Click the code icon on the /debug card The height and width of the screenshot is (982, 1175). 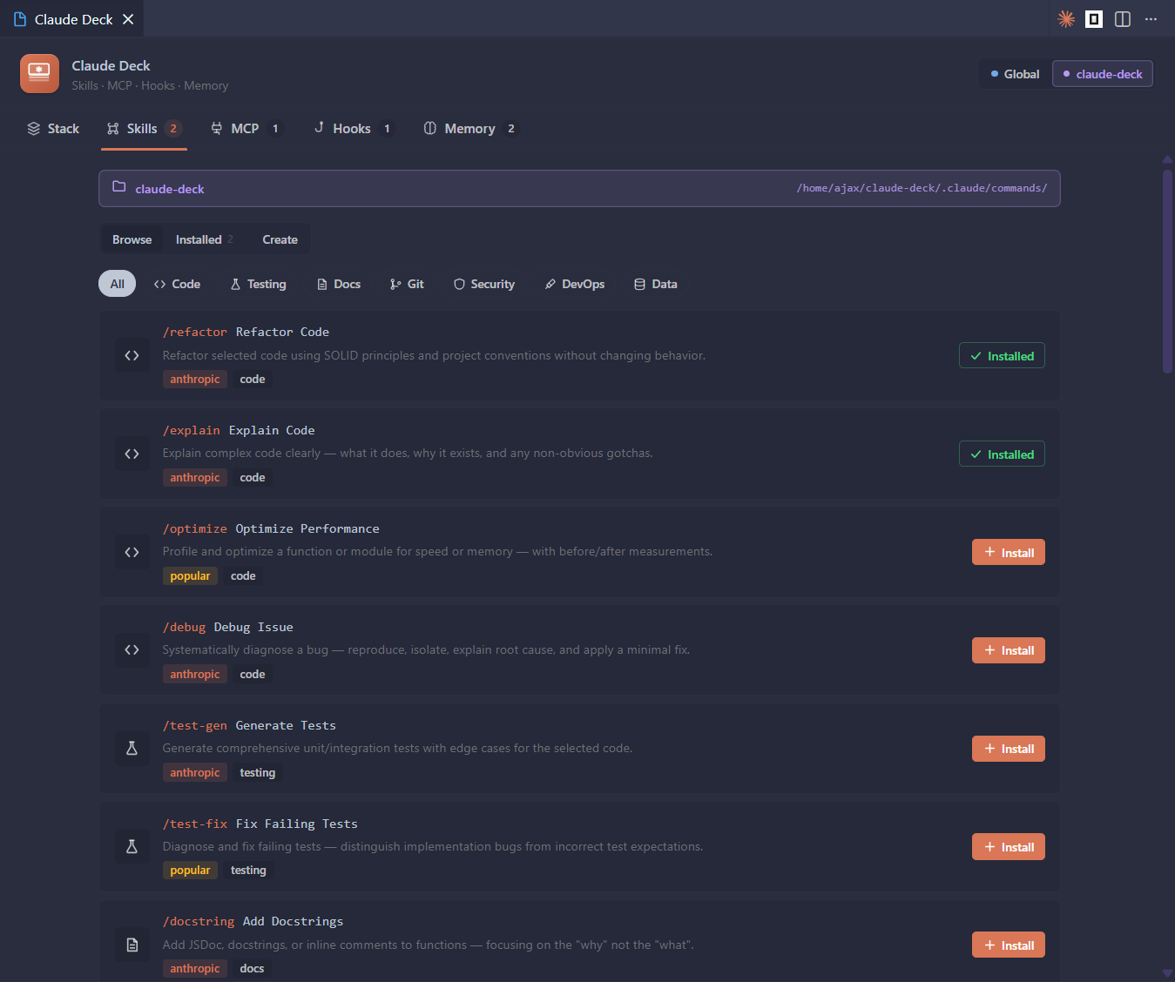(x=132, y=650)
